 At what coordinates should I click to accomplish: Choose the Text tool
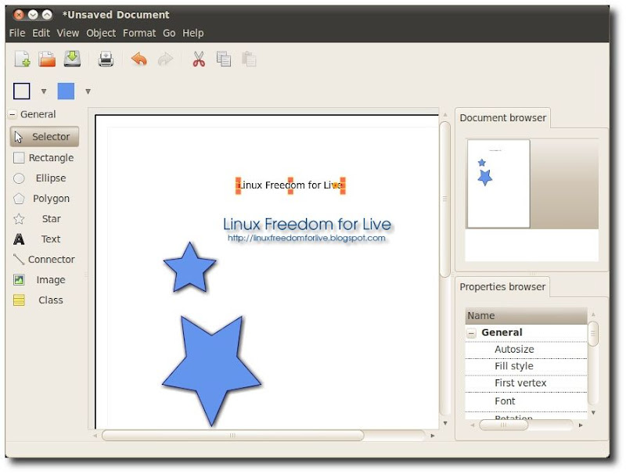point(45,239)
